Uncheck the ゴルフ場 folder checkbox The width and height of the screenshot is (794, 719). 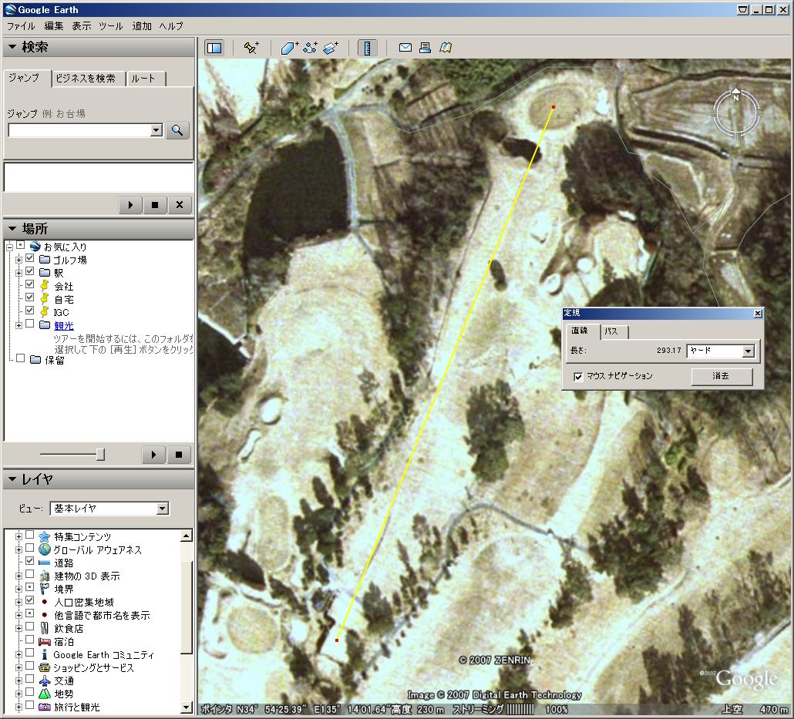pyautogui.click(x=30, y=260)
